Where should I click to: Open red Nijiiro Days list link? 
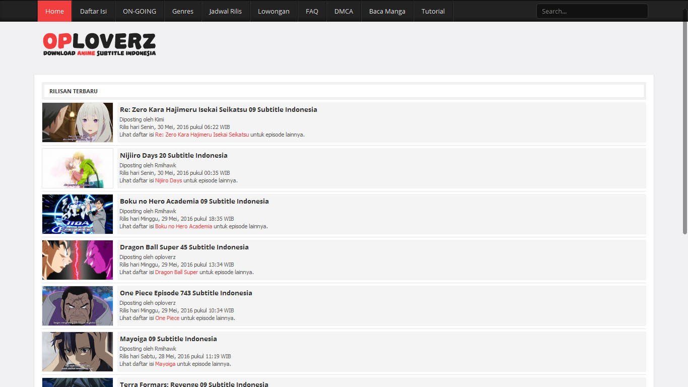[x=169, y=180]
